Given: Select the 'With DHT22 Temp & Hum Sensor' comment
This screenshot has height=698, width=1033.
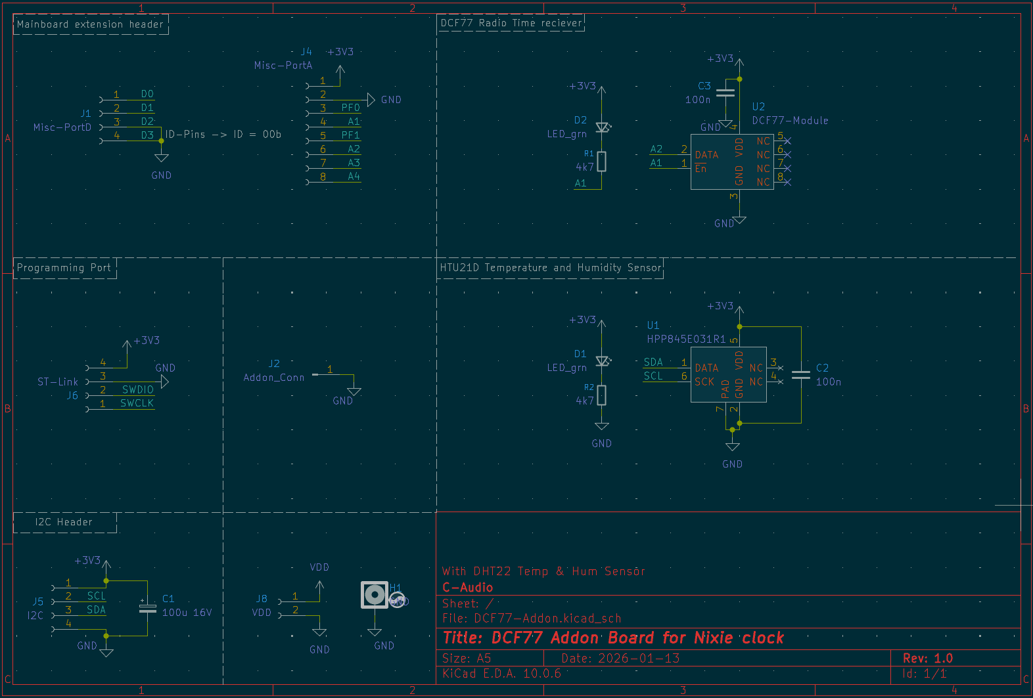Looking at the screenshot, I should 544,571.
